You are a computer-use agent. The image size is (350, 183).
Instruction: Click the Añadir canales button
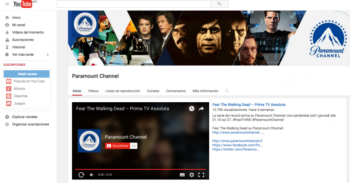26,74
